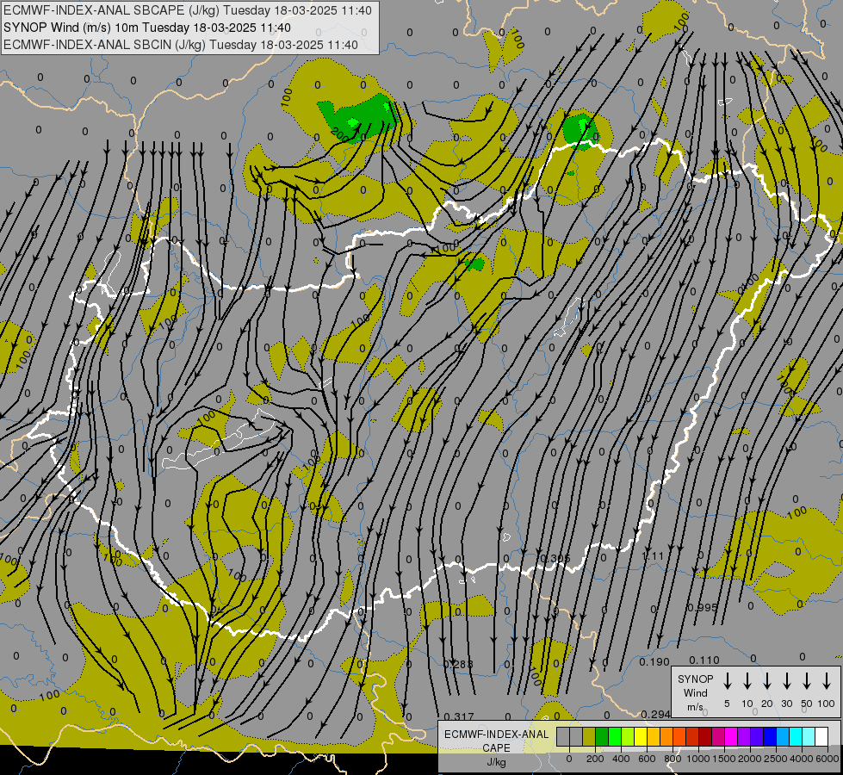Click the 1500 tick label on CAPE scale
The width and height of the screenshot is (843, 775).
724,759
